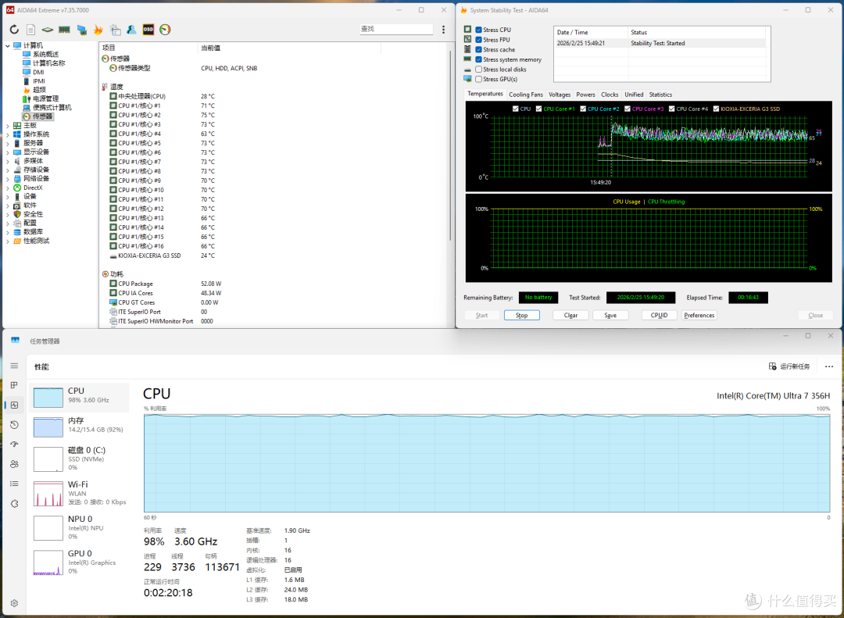
Task: Open Task Manager settings gear icon
Action: [x=15, y=603]
